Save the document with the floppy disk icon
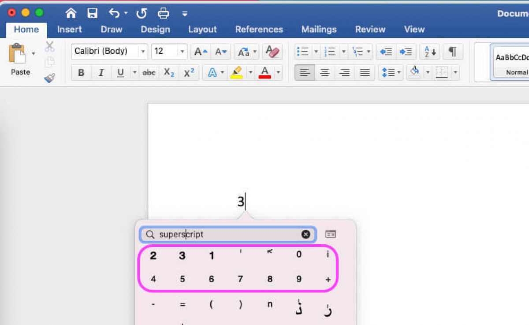The width and height of the screenshot is (529, 325). [x=92, y=13]
